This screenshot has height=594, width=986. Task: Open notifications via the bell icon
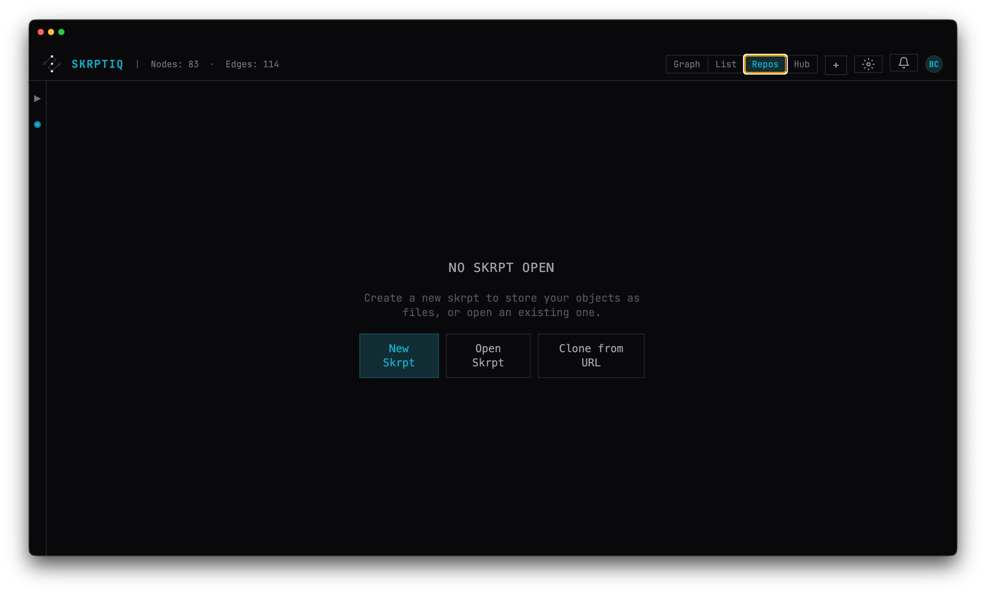(x=903, y=63)
